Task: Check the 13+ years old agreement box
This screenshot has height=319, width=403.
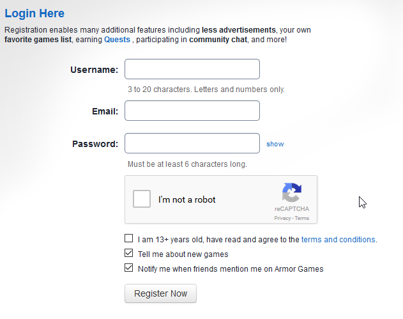Action: (x=129, y=238)
